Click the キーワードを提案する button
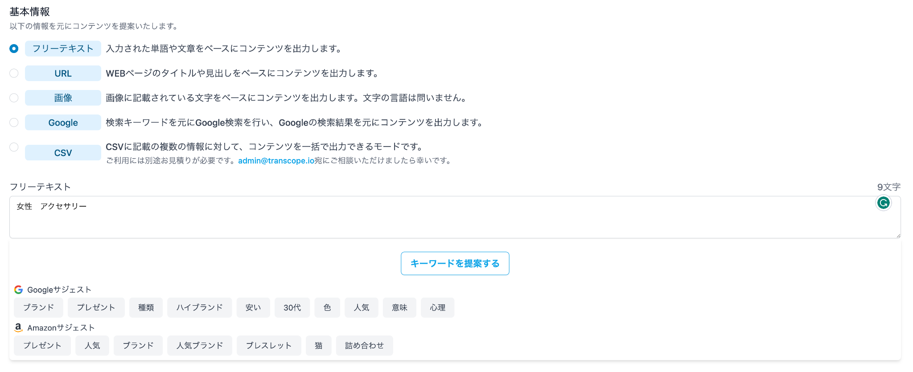913x372 pixels. click(455, 263)
